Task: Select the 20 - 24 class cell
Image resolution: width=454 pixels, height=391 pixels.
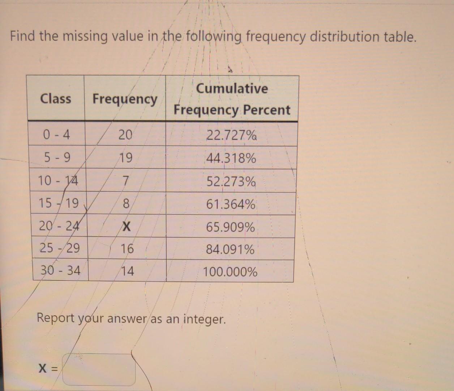Action: pyautogui.click(x=59, y=227)
